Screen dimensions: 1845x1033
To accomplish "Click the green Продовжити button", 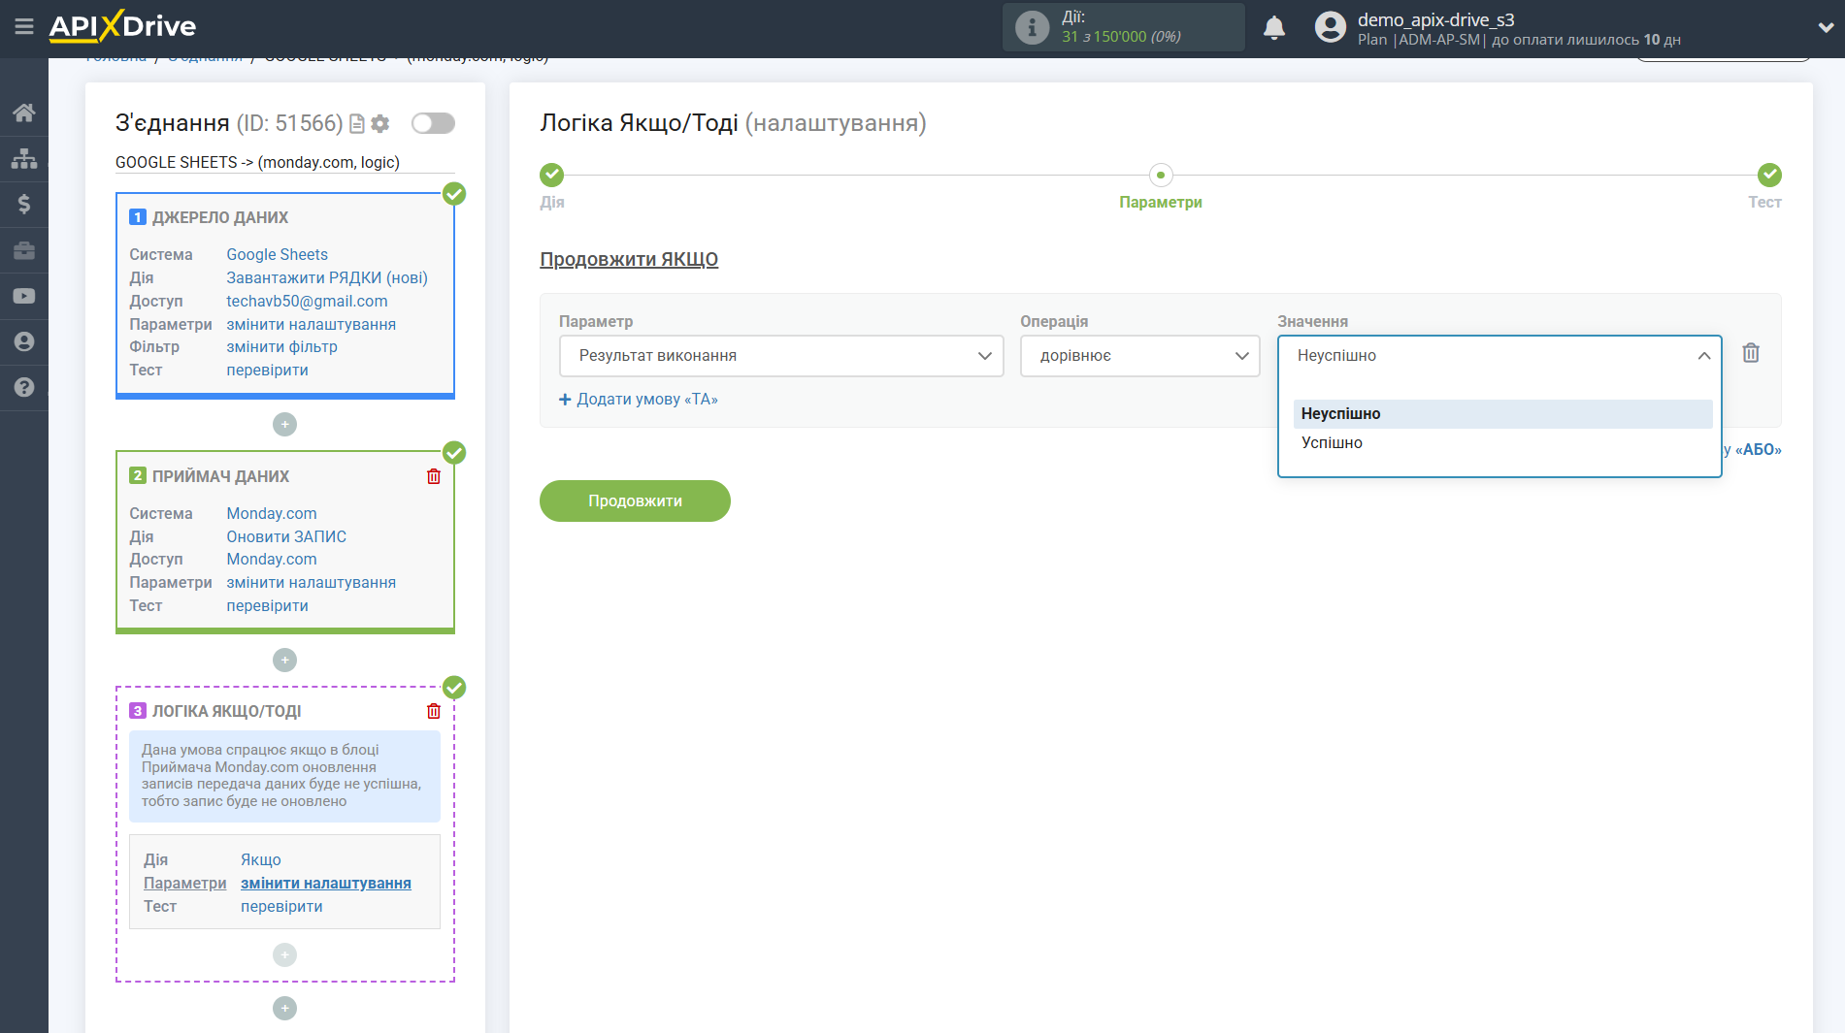I will tap(635, 501).
